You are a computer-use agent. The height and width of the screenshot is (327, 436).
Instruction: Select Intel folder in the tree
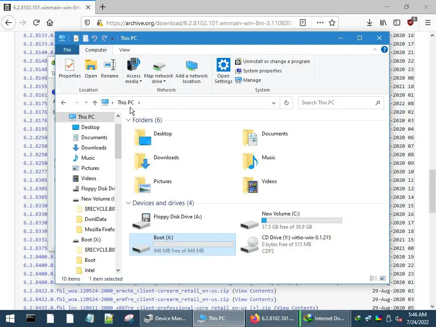(x=89, y=270)
